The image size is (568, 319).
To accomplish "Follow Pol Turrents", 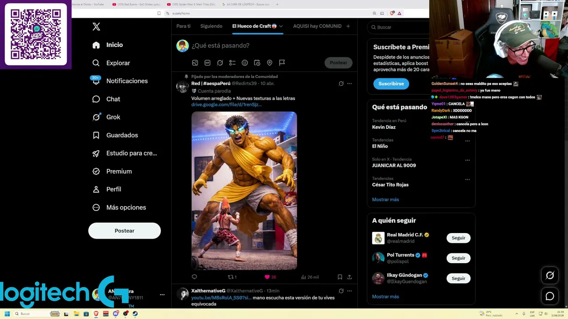I will 458,258.
